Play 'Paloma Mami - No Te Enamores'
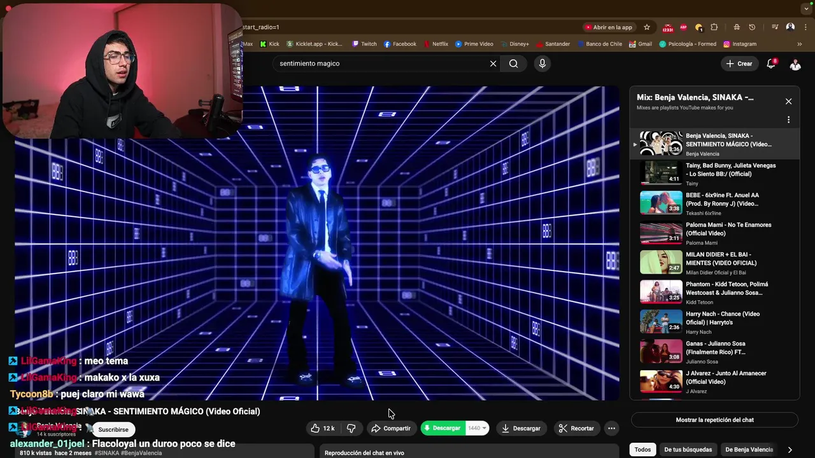 pyautogui.click(x=714, y=233)
